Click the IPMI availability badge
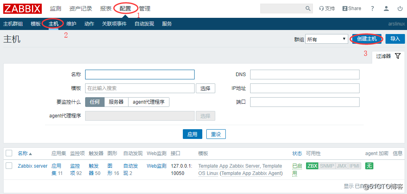The image size is (407, 194). coord(355,166)
